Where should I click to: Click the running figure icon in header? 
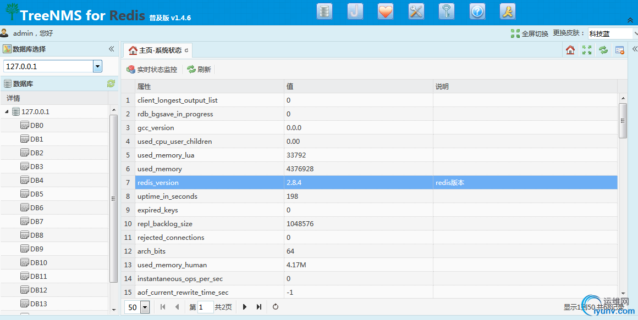tap(508, 12)
